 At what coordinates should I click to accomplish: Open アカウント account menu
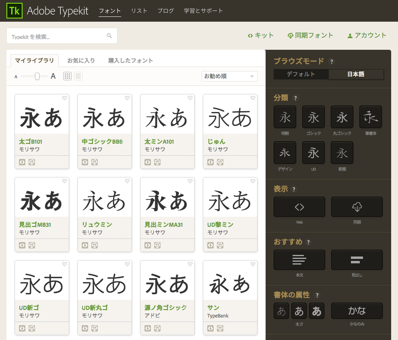tap(367, 35)
